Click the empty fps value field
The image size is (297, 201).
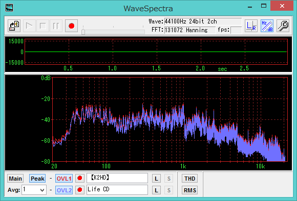click(x=236, y=30)
